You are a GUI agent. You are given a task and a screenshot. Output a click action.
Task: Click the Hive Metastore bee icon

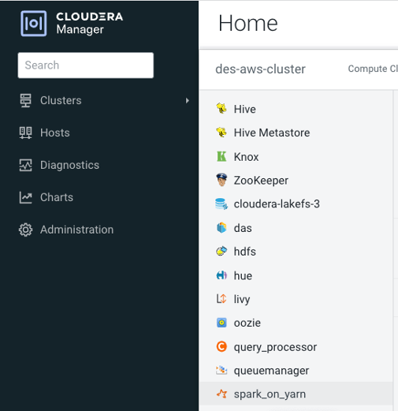[221, 133]
